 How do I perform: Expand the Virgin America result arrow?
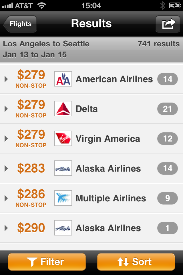point(6,139)
